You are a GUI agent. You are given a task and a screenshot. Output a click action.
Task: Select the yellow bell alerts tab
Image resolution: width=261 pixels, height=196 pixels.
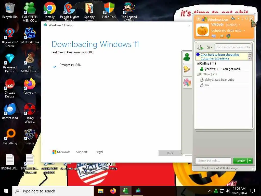click(x=187, y=70)
